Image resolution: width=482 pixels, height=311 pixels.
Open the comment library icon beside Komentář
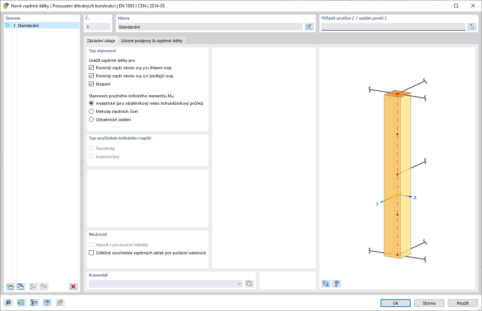tap(249, 284)
